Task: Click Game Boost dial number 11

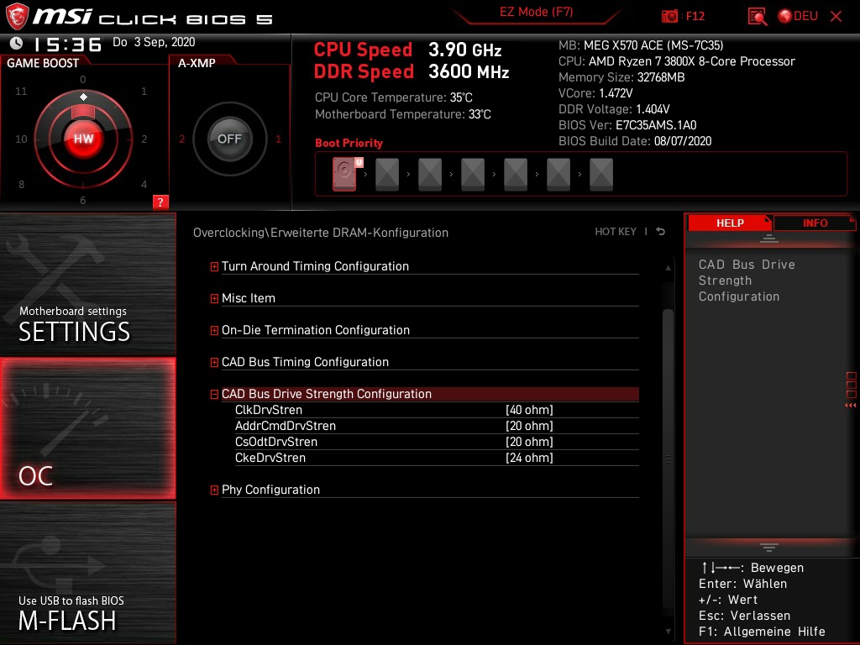Action: point(21,91)
